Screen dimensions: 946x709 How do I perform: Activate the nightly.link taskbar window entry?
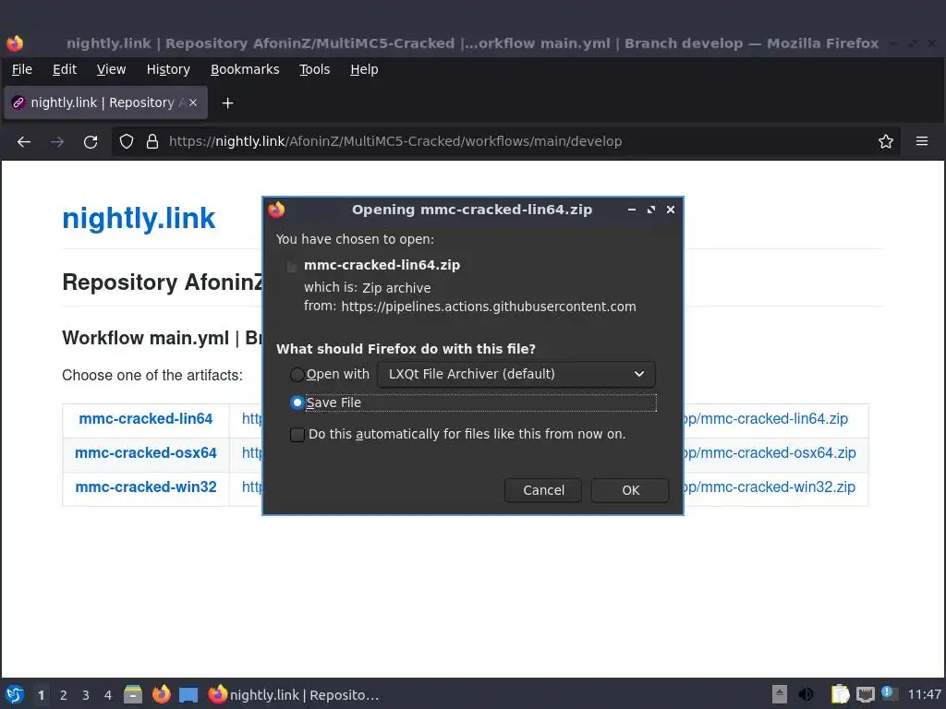coord(295,695)
